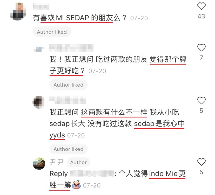Open the blurred username after Reply
The image size is (215, 195).
(92, 173)
